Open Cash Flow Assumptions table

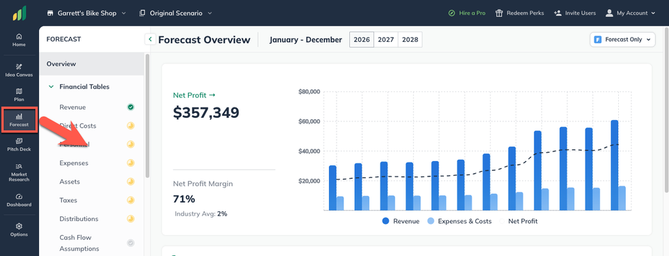79,243
